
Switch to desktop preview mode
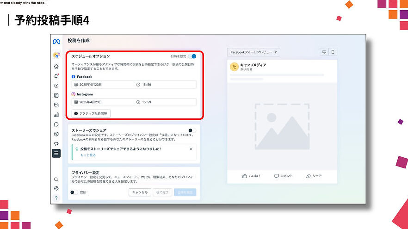[324, 52]
